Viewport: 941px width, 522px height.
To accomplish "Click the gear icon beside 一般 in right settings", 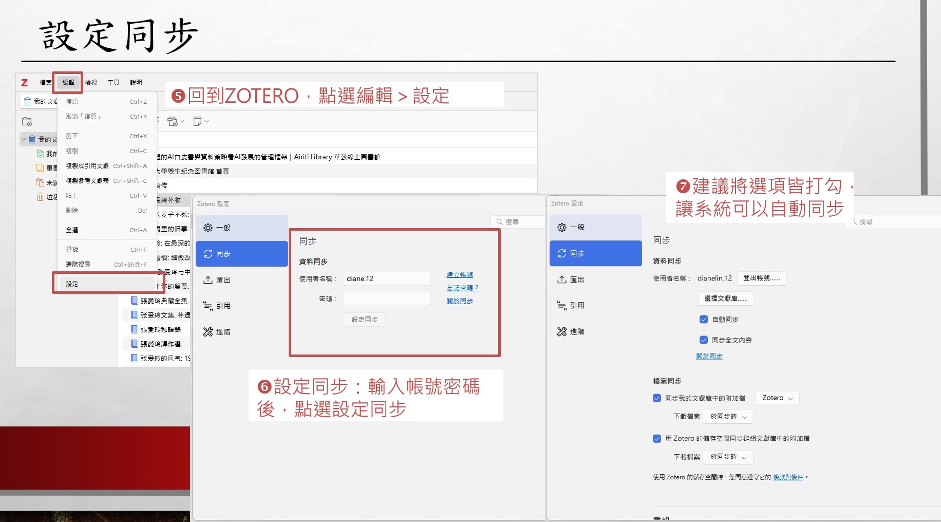I will [x=562, y=227].
